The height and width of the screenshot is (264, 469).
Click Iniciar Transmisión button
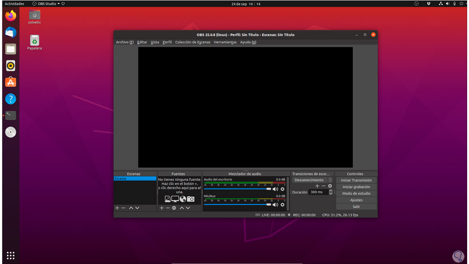coord(356,180)
